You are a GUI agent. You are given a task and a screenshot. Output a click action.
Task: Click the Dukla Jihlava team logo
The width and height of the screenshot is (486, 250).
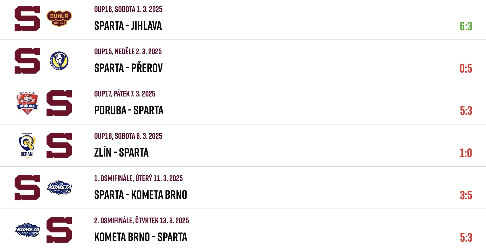point(59,18)
